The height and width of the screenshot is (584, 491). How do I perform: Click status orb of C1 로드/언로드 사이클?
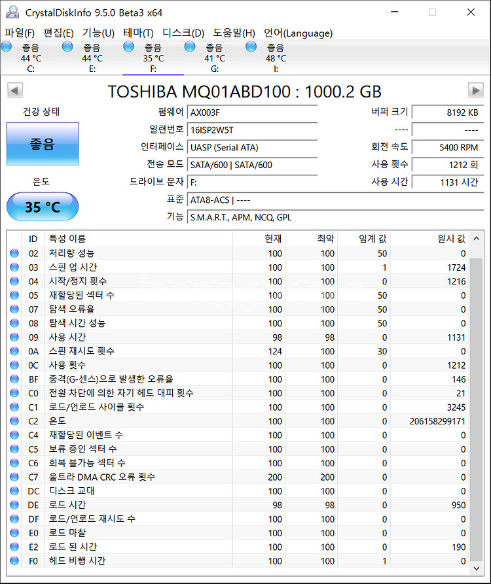pos(14,407)
